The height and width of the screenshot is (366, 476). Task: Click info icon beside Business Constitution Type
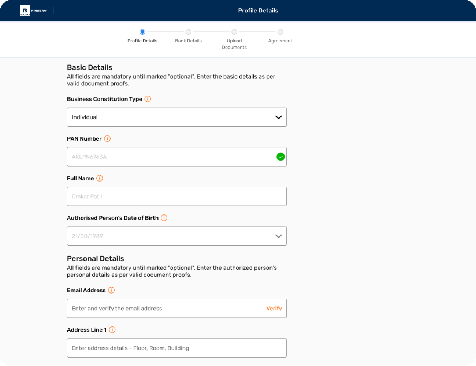(x=148, y=99)
